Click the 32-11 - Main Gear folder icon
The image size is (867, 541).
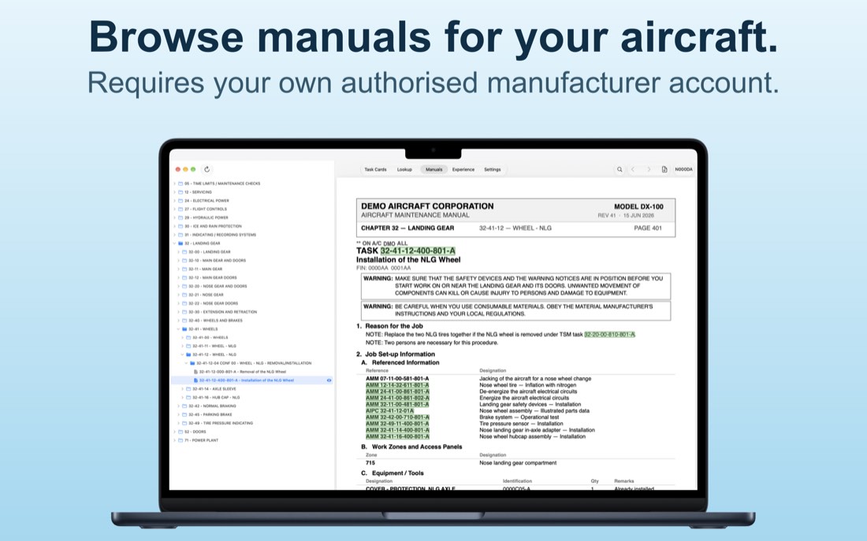[x=184, y=269]
